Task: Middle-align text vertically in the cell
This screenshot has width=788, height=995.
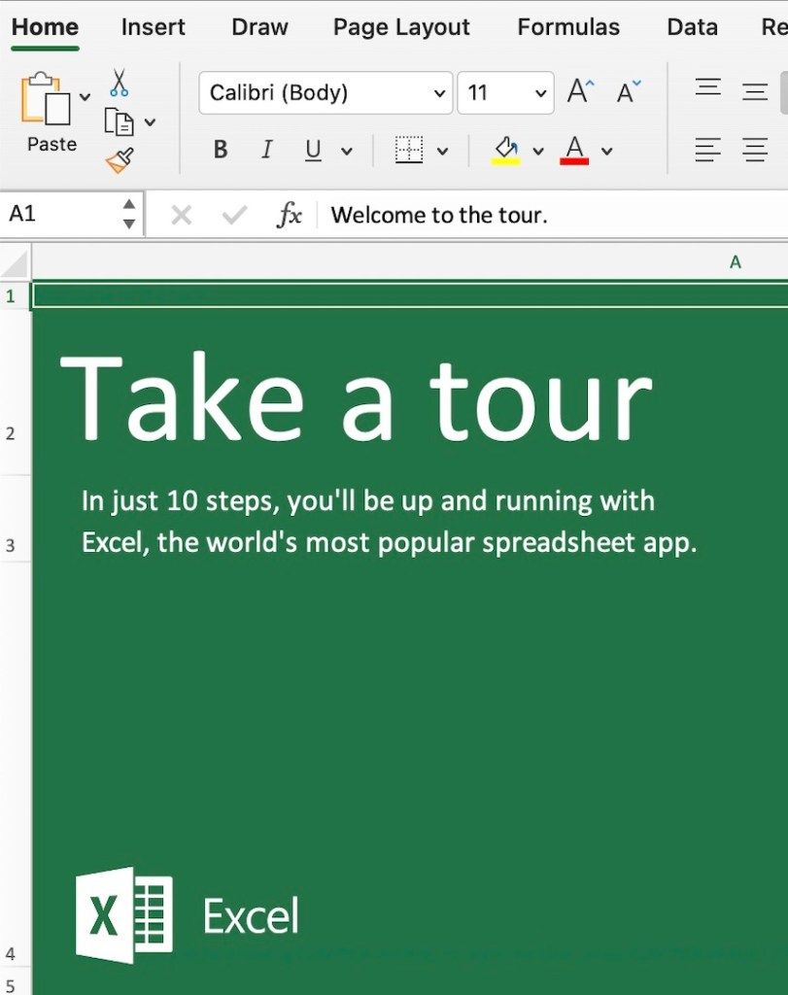Action: (x=755, y=91)
